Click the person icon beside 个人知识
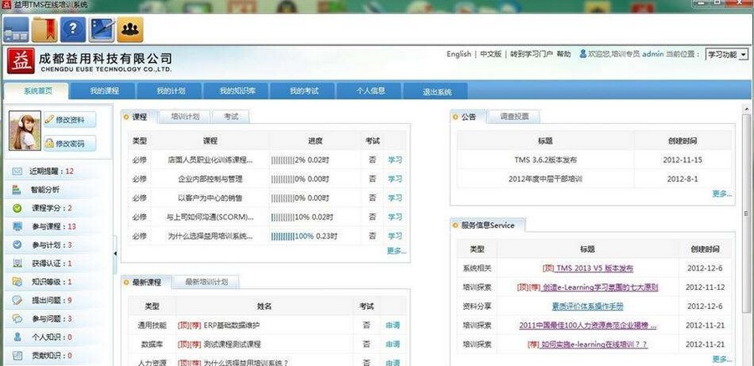 pyautogui.click(x=18, y=337)
